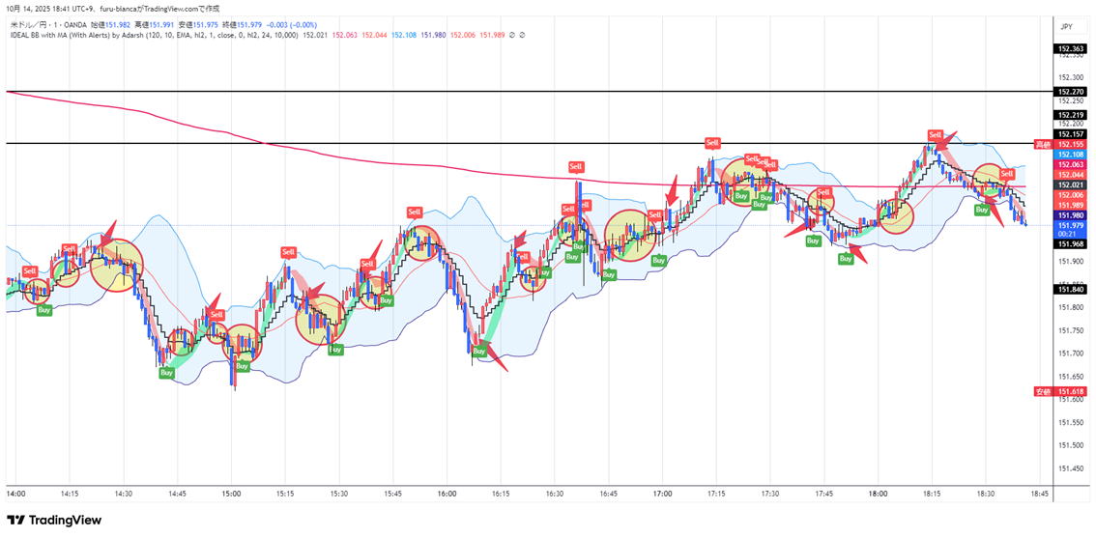The height and width of the screenshot is (538, 1096).
Task: Click the 16:00 label on the time axis
Action: pos(447,493)
